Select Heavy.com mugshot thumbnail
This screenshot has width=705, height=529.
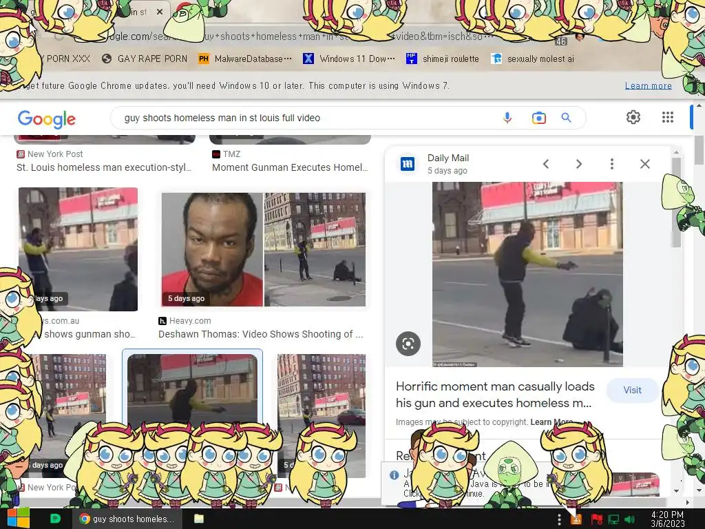264,249
